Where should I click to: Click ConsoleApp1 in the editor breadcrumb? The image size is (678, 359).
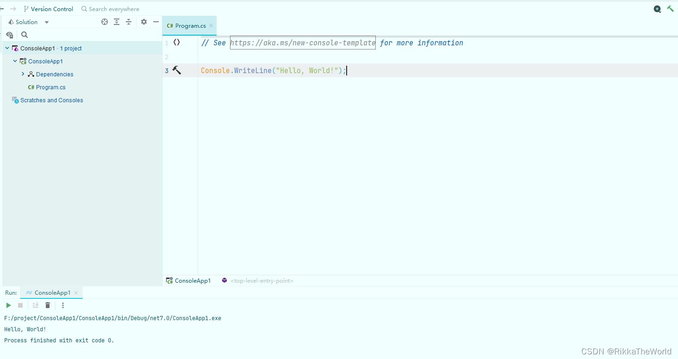188,280
